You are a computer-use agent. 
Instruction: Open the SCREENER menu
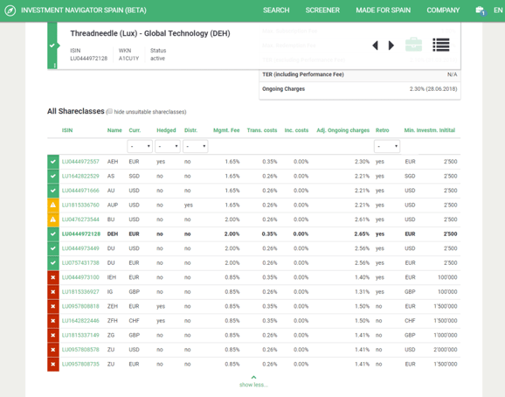[x=322, y=10]
